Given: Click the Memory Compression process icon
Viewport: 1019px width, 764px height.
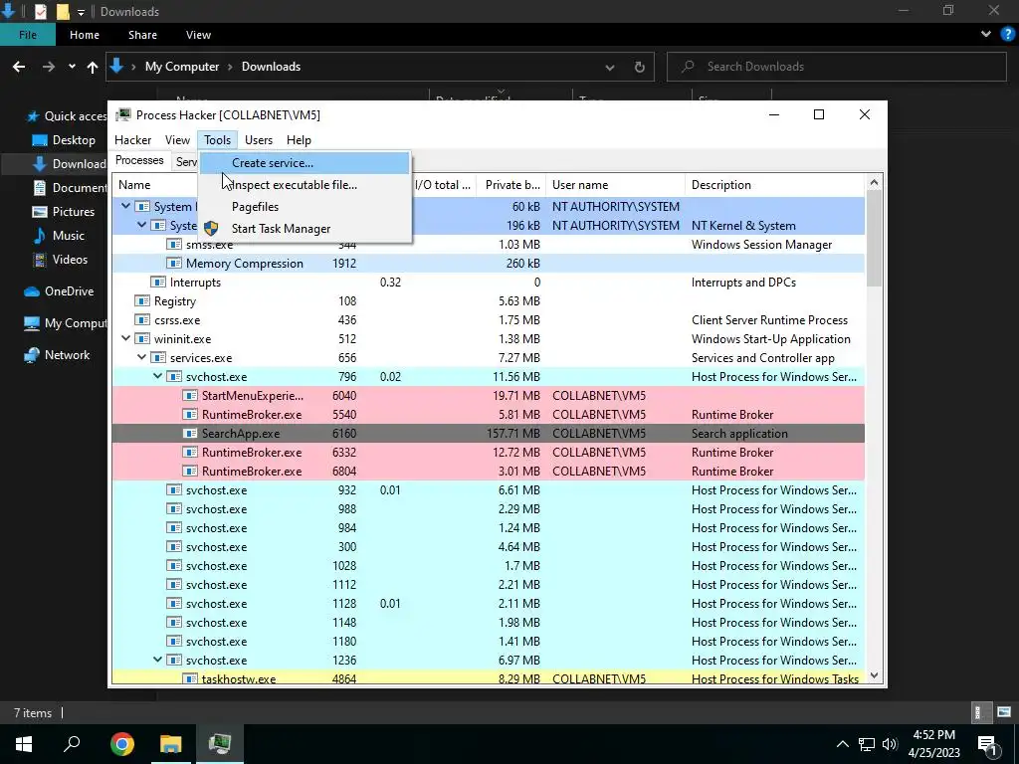Looking at the screenshot, I should click(x=173, y=264).
